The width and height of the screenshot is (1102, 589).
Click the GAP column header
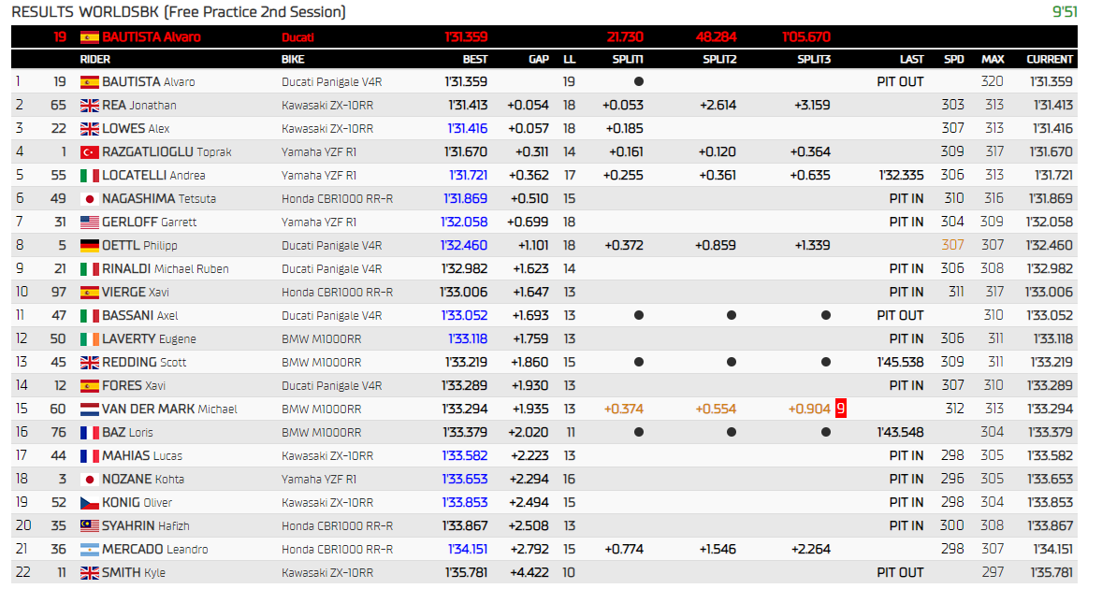coord(538,60)
